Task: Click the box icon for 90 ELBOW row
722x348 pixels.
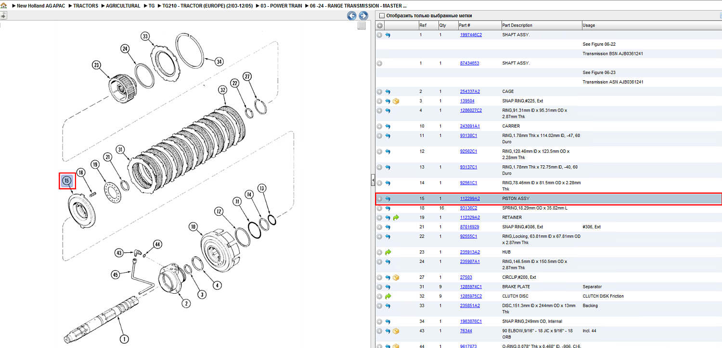Action: click(396, 331)
